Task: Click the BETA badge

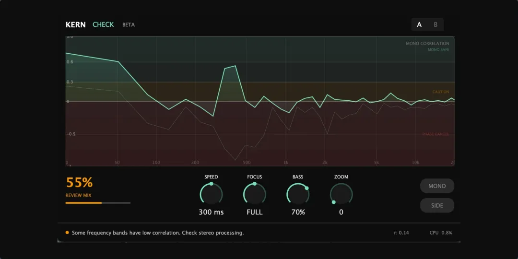Action: [x=129, y=25]
